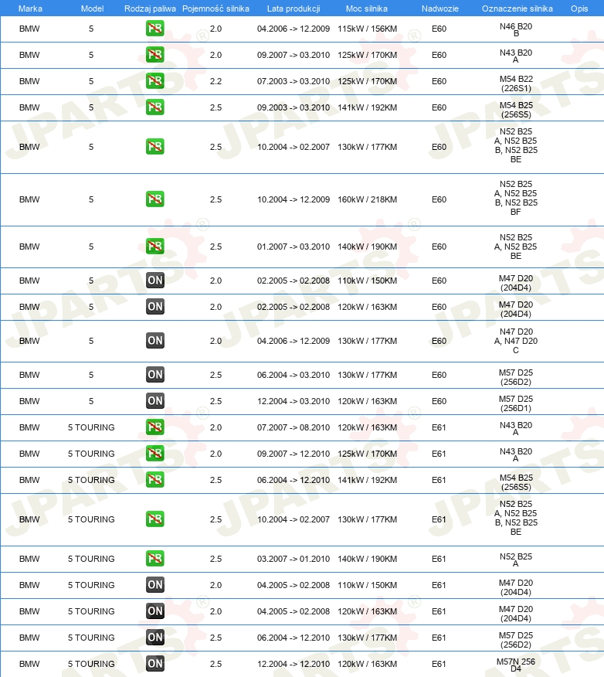
Task: Select '125kW / 170KM' in the 09.2007 -> 12.2010 row
Action: (367, 454)
